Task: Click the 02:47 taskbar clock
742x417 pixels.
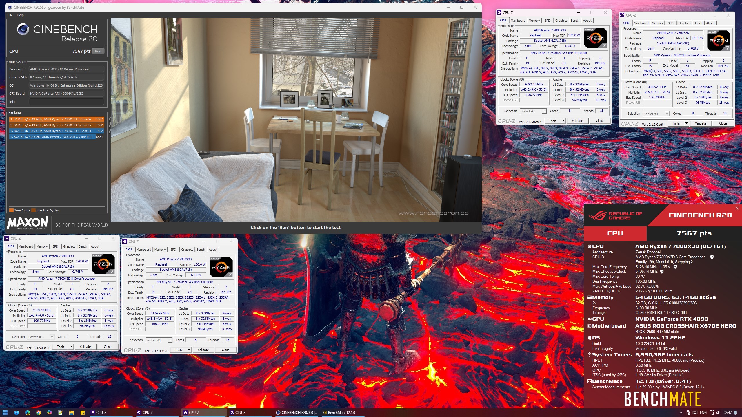Action: (x=728, y=413)
